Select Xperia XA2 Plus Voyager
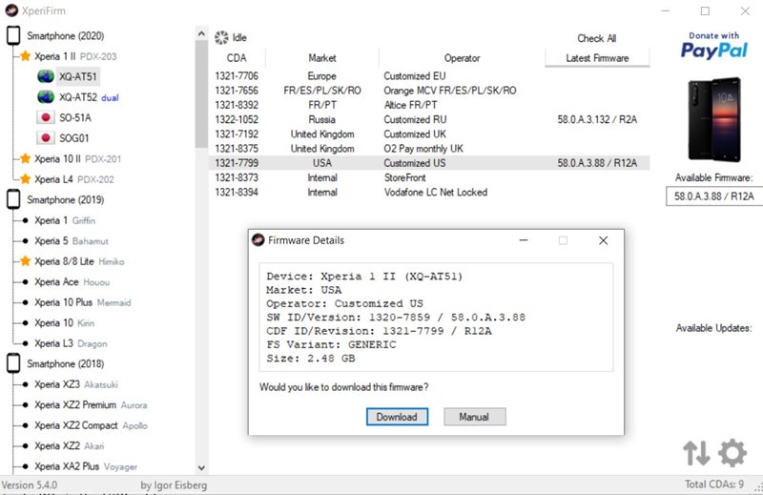The width and height of the screenshot is (763, 495). (86, 466)
